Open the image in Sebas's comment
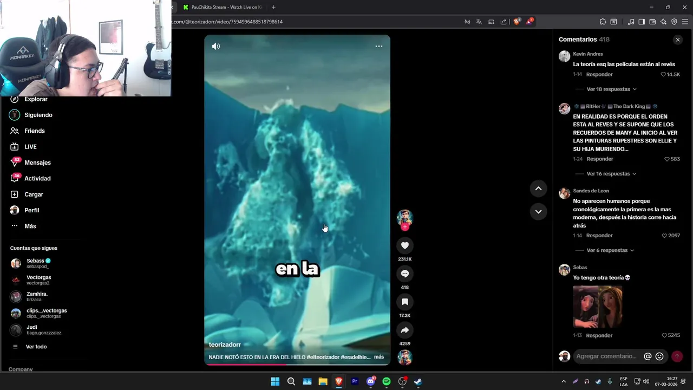 pyautogui.click(x=598, y=307)
